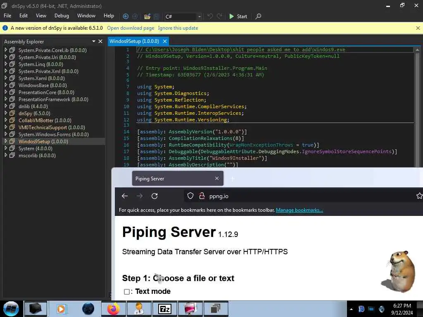Click the Redo arrow icon in dnSpy toolbar
Screen dimensions: 423x317
(220, 16)
